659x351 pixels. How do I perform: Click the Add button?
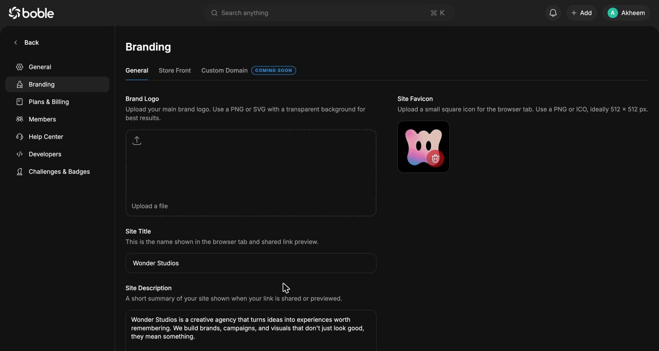581,13
